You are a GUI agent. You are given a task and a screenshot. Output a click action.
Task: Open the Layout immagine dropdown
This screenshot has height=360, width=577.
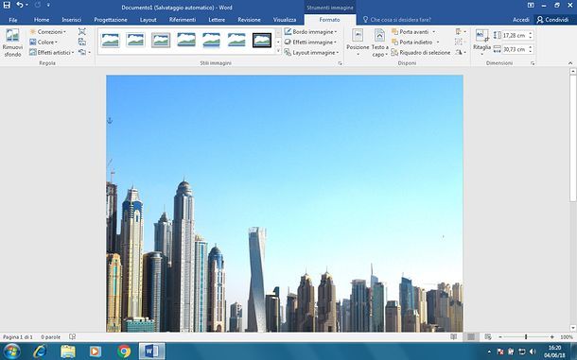(312, 53)
